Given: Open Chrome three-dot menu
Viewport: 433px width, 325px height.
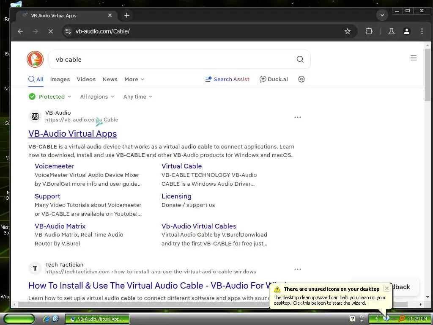Looking at the screenshot, I should click(422, 31).
